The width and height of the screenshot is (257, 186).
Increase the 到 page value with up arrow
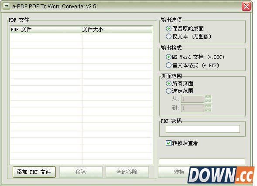tap(208, 106)
